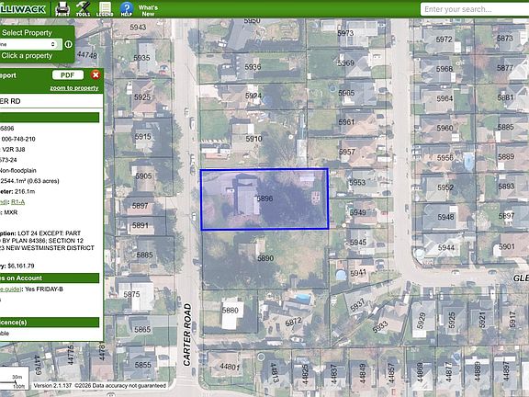529x397 pixels.
Task: Click parcel label 5961
Action: pos(346,122)
